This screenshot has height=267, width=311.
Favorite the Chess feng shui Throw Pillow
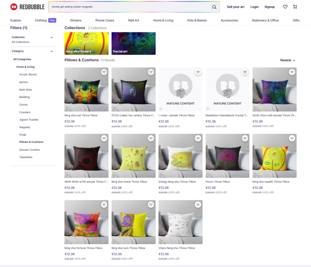pos(198,205)
